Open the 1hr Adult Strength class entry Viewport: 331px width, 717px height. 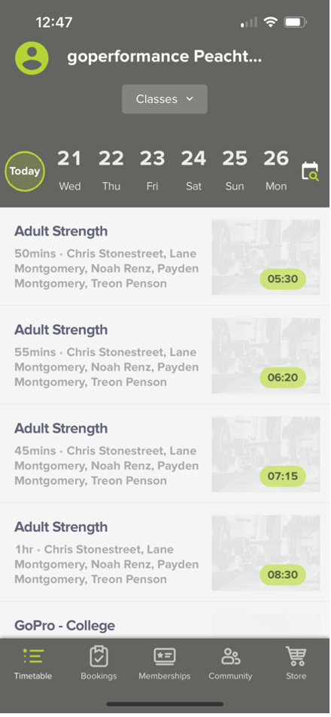(x=165, y=552)
